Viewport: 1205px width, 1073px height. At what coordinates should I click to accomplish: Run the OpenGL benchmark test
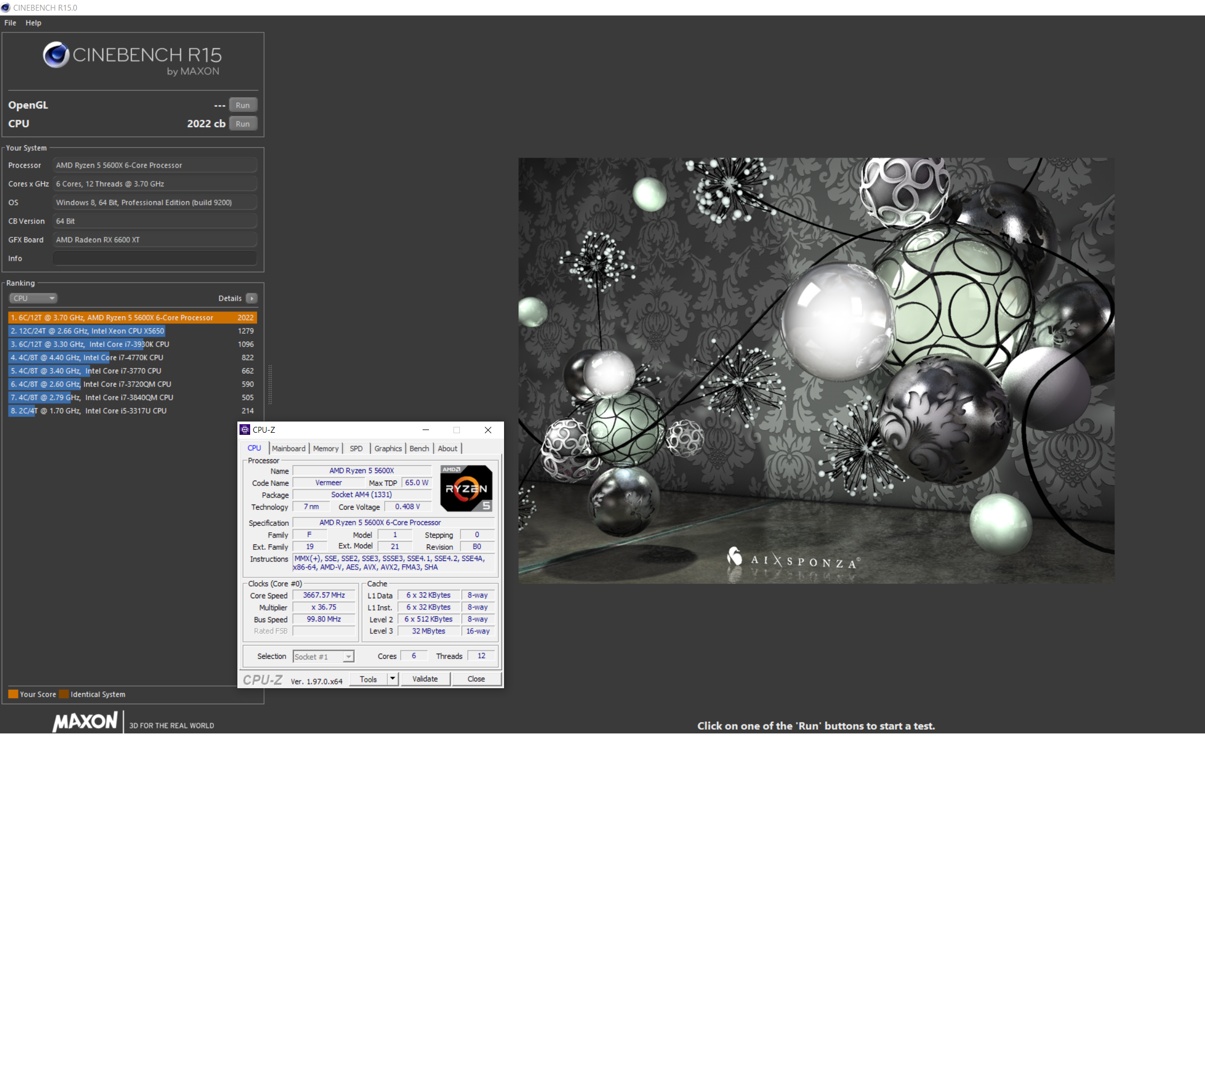click(x=242, y=105)
